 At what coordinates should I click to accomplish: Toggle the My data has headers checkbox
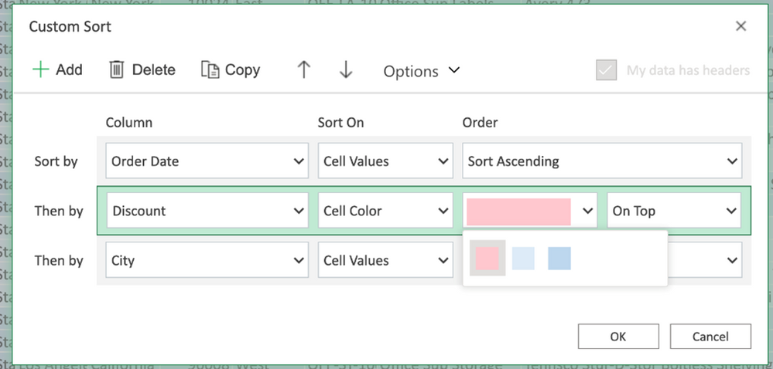click(x=606, y=70)
